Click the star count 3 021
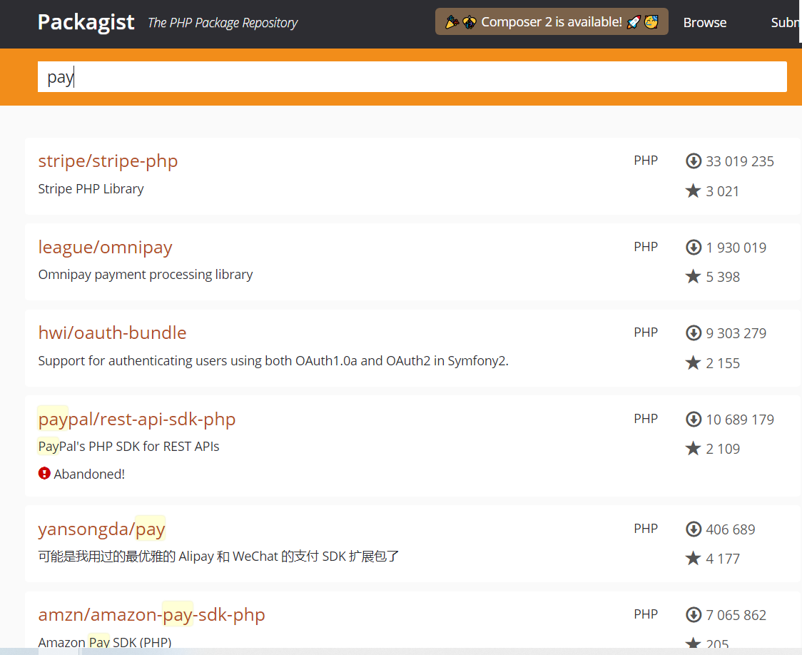Viewport: 802px width, 655px height. 722,191
